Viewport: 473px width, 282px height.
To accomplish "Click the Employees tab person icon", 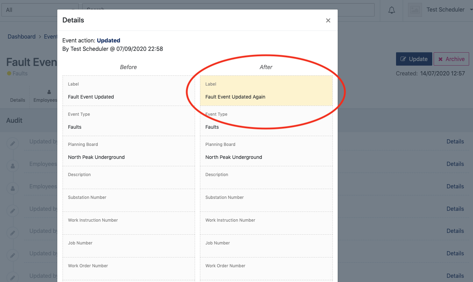I will tap(49, 92).
